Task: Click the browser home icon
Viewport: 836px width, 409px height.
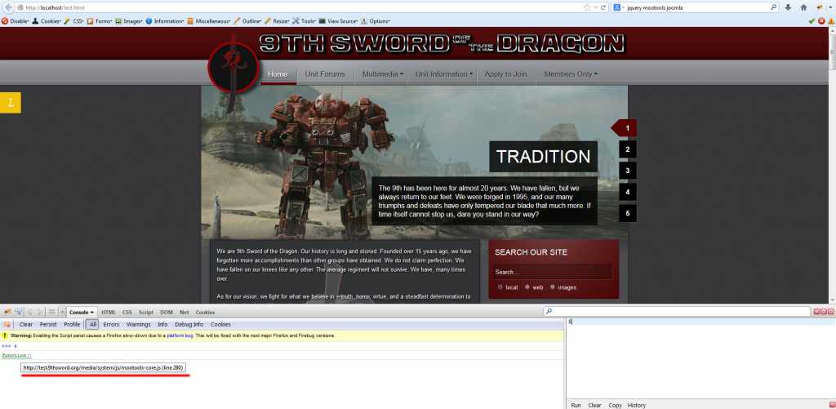Action: (x=804, y=7)
